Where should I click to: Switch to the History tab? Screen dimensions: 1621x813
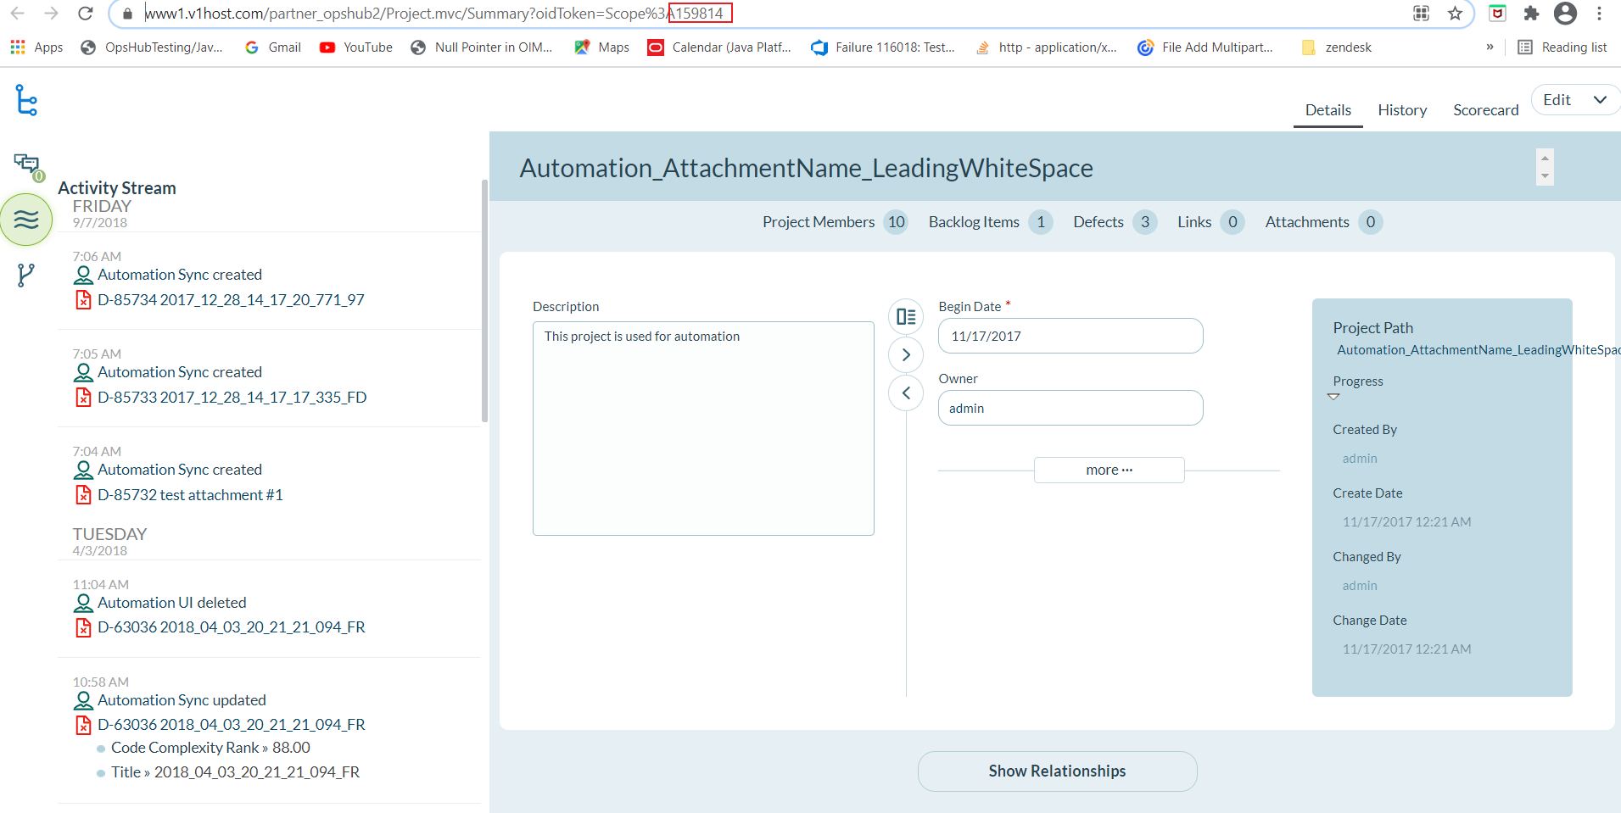pos(1402,110)
